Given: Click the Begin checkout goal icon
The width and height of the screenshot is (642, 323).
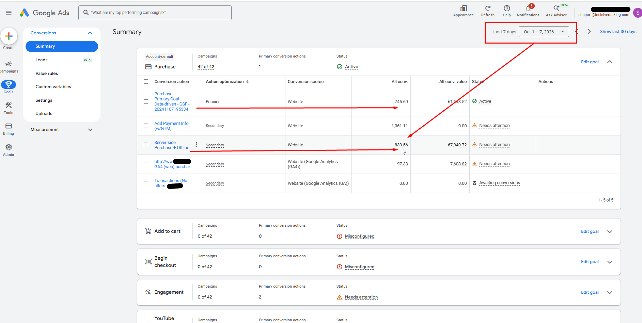Looking at the screenshot, I should point(148,261).
